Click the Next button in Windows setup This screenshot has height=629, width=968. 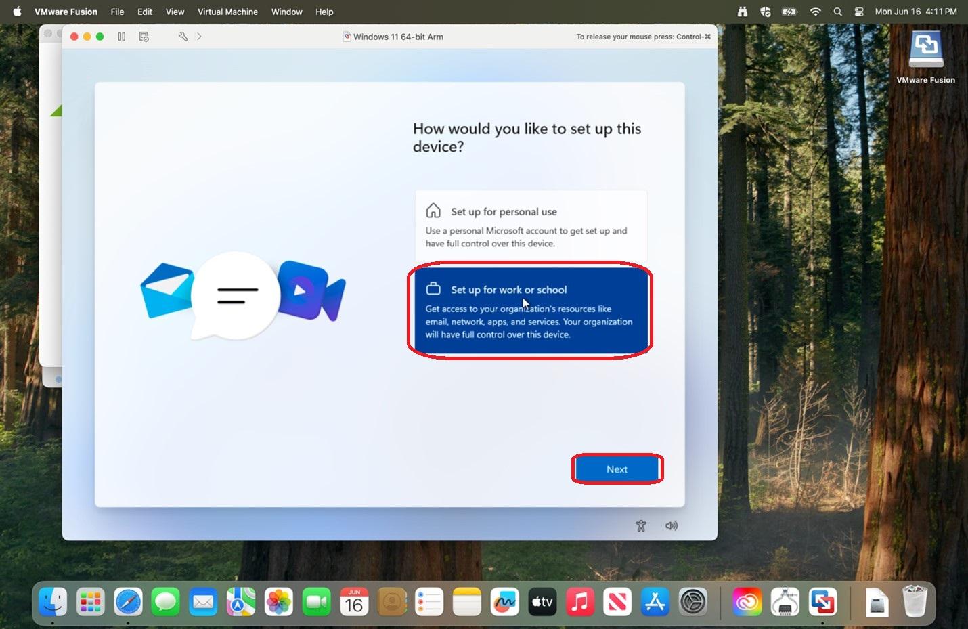617,469
